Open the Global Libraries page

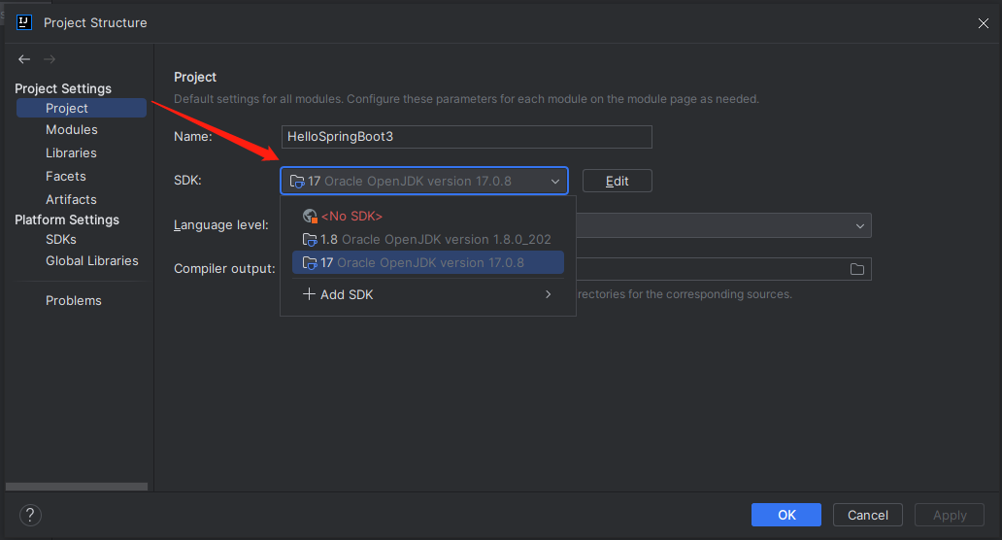tap(92, 260)
